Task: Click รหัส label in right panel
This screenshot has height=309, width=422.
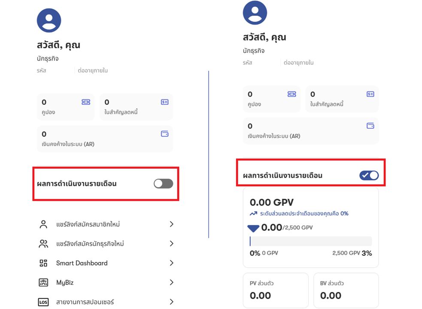Action: [x=247, y=63]
